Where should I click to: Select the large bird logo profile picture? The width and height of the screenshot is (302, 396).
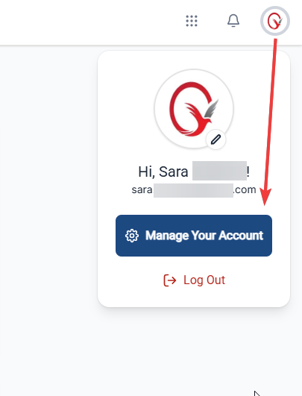click(194, 109)
